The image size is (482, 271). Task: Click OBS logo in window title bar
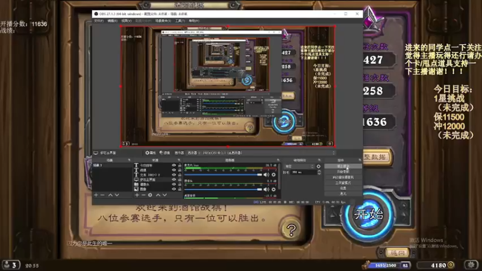click(x=96, y=14)
